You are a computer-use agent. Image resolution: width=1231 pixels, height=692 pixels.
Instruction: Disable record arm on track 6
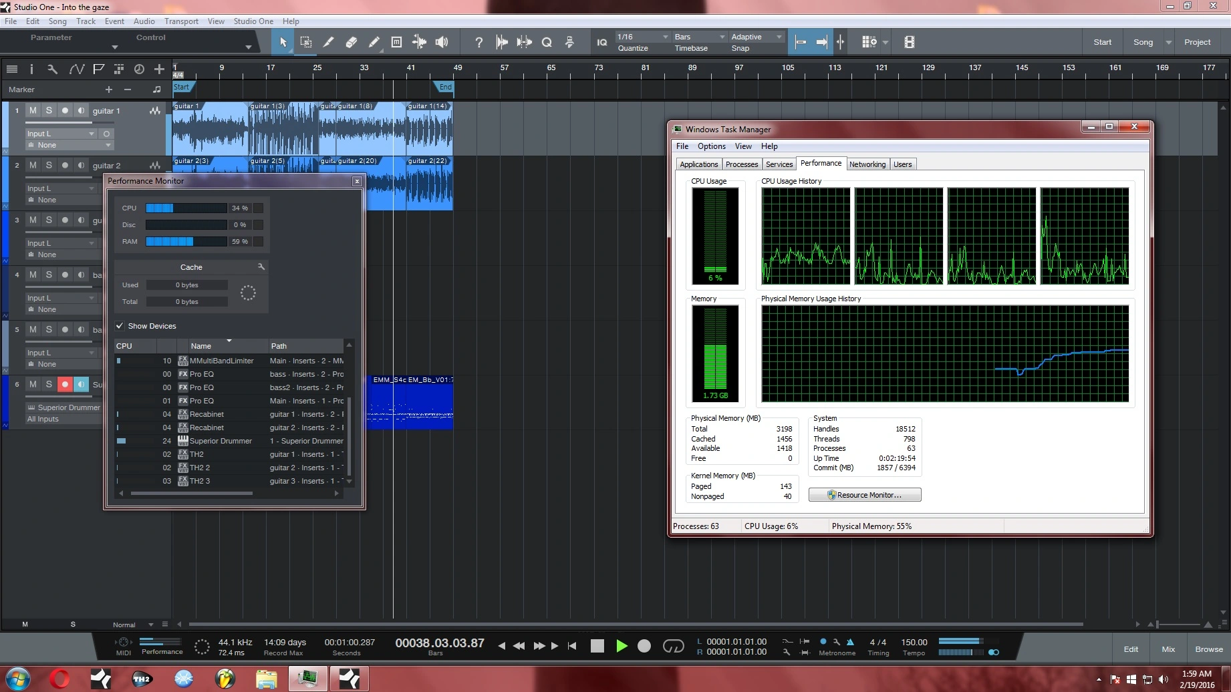click(x=65, y=384)
